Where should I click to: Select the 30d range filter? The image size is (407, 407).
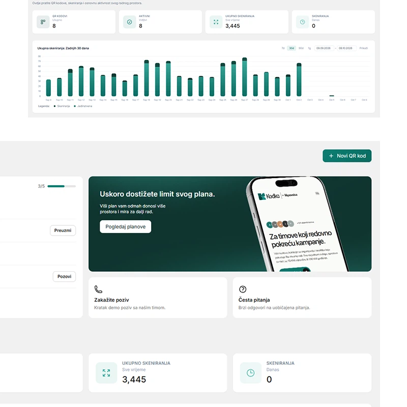[292, 48]
